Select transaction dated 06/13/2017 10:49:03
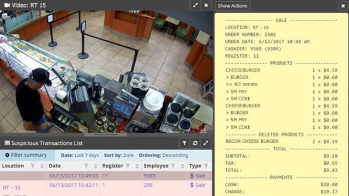Screen dimensions: 349x196 (x=74, y=176)
